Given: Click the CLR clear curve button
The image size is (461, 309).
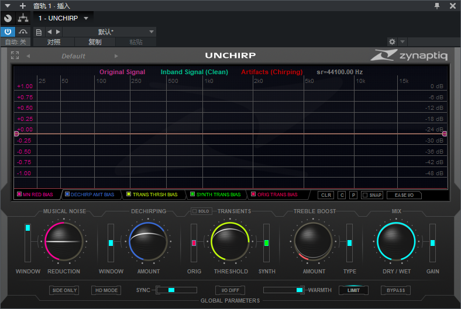Looking at the screenshot, I should coord(326,195).
